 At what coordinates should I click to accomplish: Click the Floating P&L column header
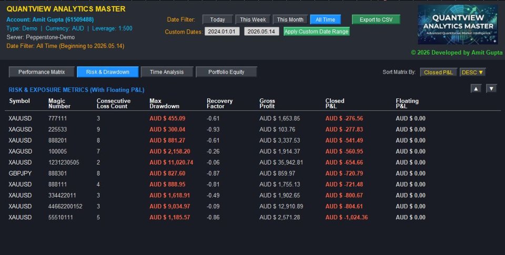407,104
